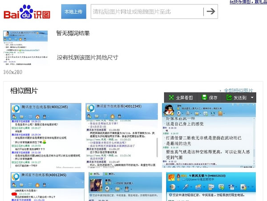Click the 全屏看图 fullscreen icon
This screenshot has width=267, height=201.
click(171, 97)
